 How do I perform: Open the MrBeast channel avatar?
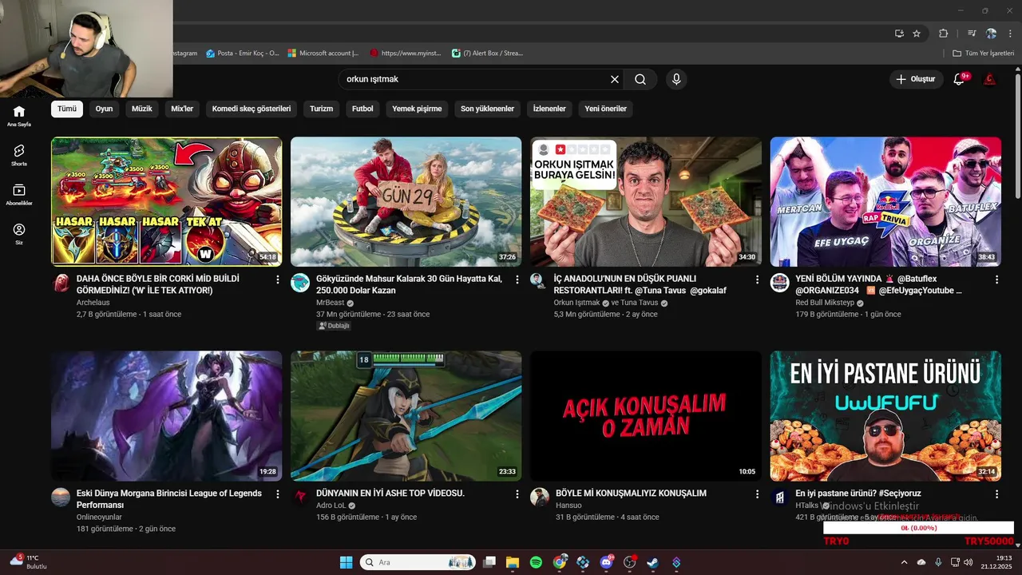(300, 283)
